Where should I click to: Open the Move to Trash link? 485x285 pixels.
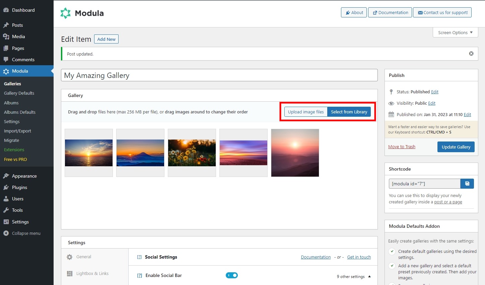(x=402, y=147)
